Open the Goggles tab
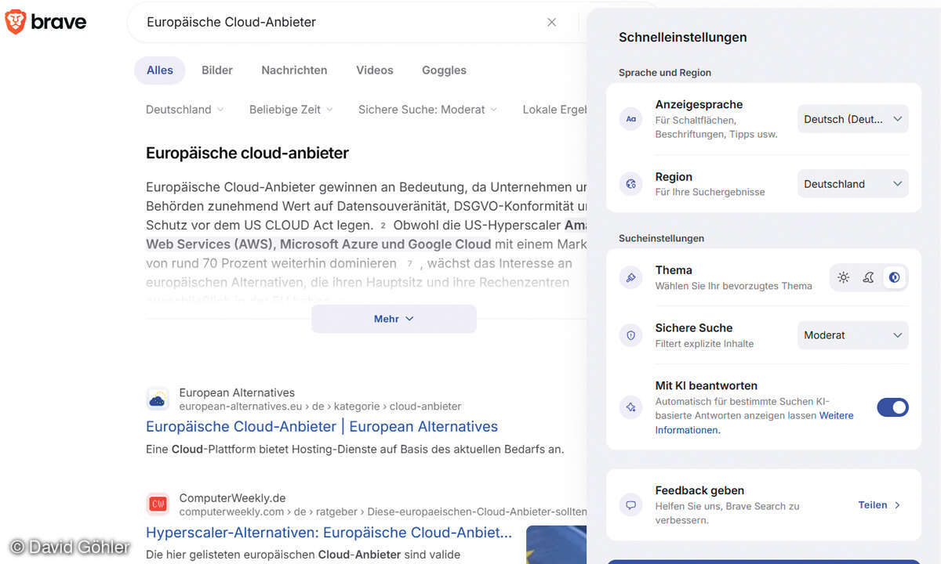The height and width of the screenshot is (564, 941). point(444,70)
